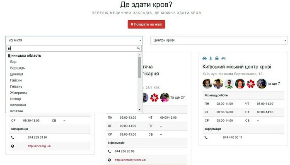Click red flower avatar on Київський центр card
The height and width of the screenshot is (165, 290).
(x=251, y=84)
